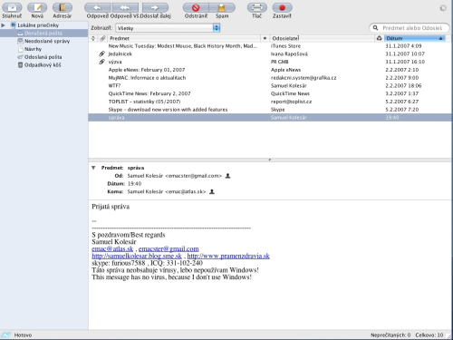Viewport: 453px width, 340px height.
Task: Click the activity throbber gear icon
Action: coord(443,8)
